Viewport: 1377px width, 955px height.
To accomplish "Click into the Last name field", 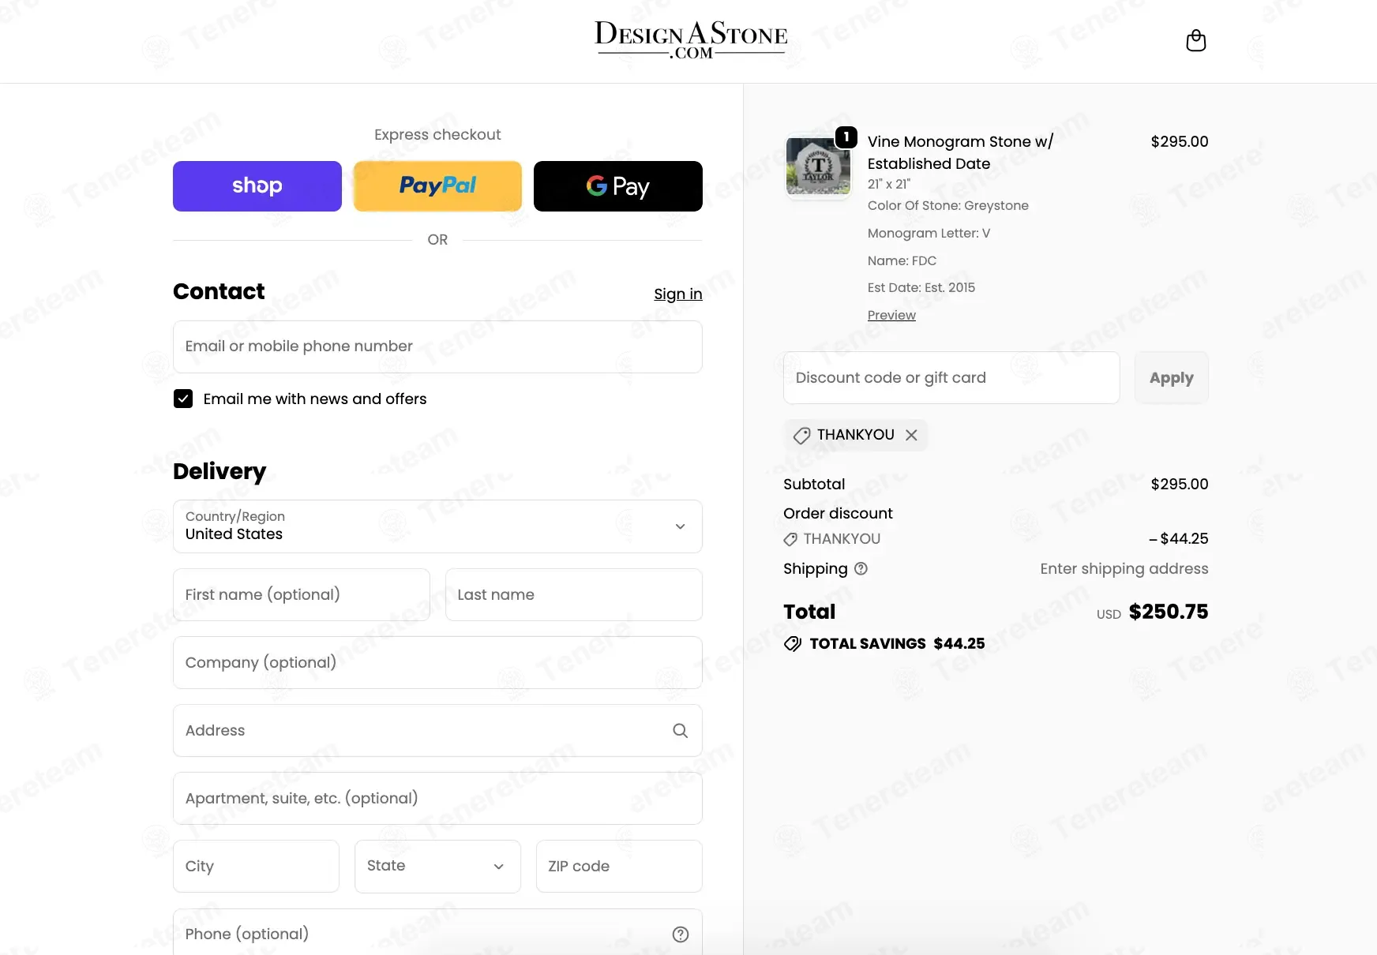I will tap(573, 595).
